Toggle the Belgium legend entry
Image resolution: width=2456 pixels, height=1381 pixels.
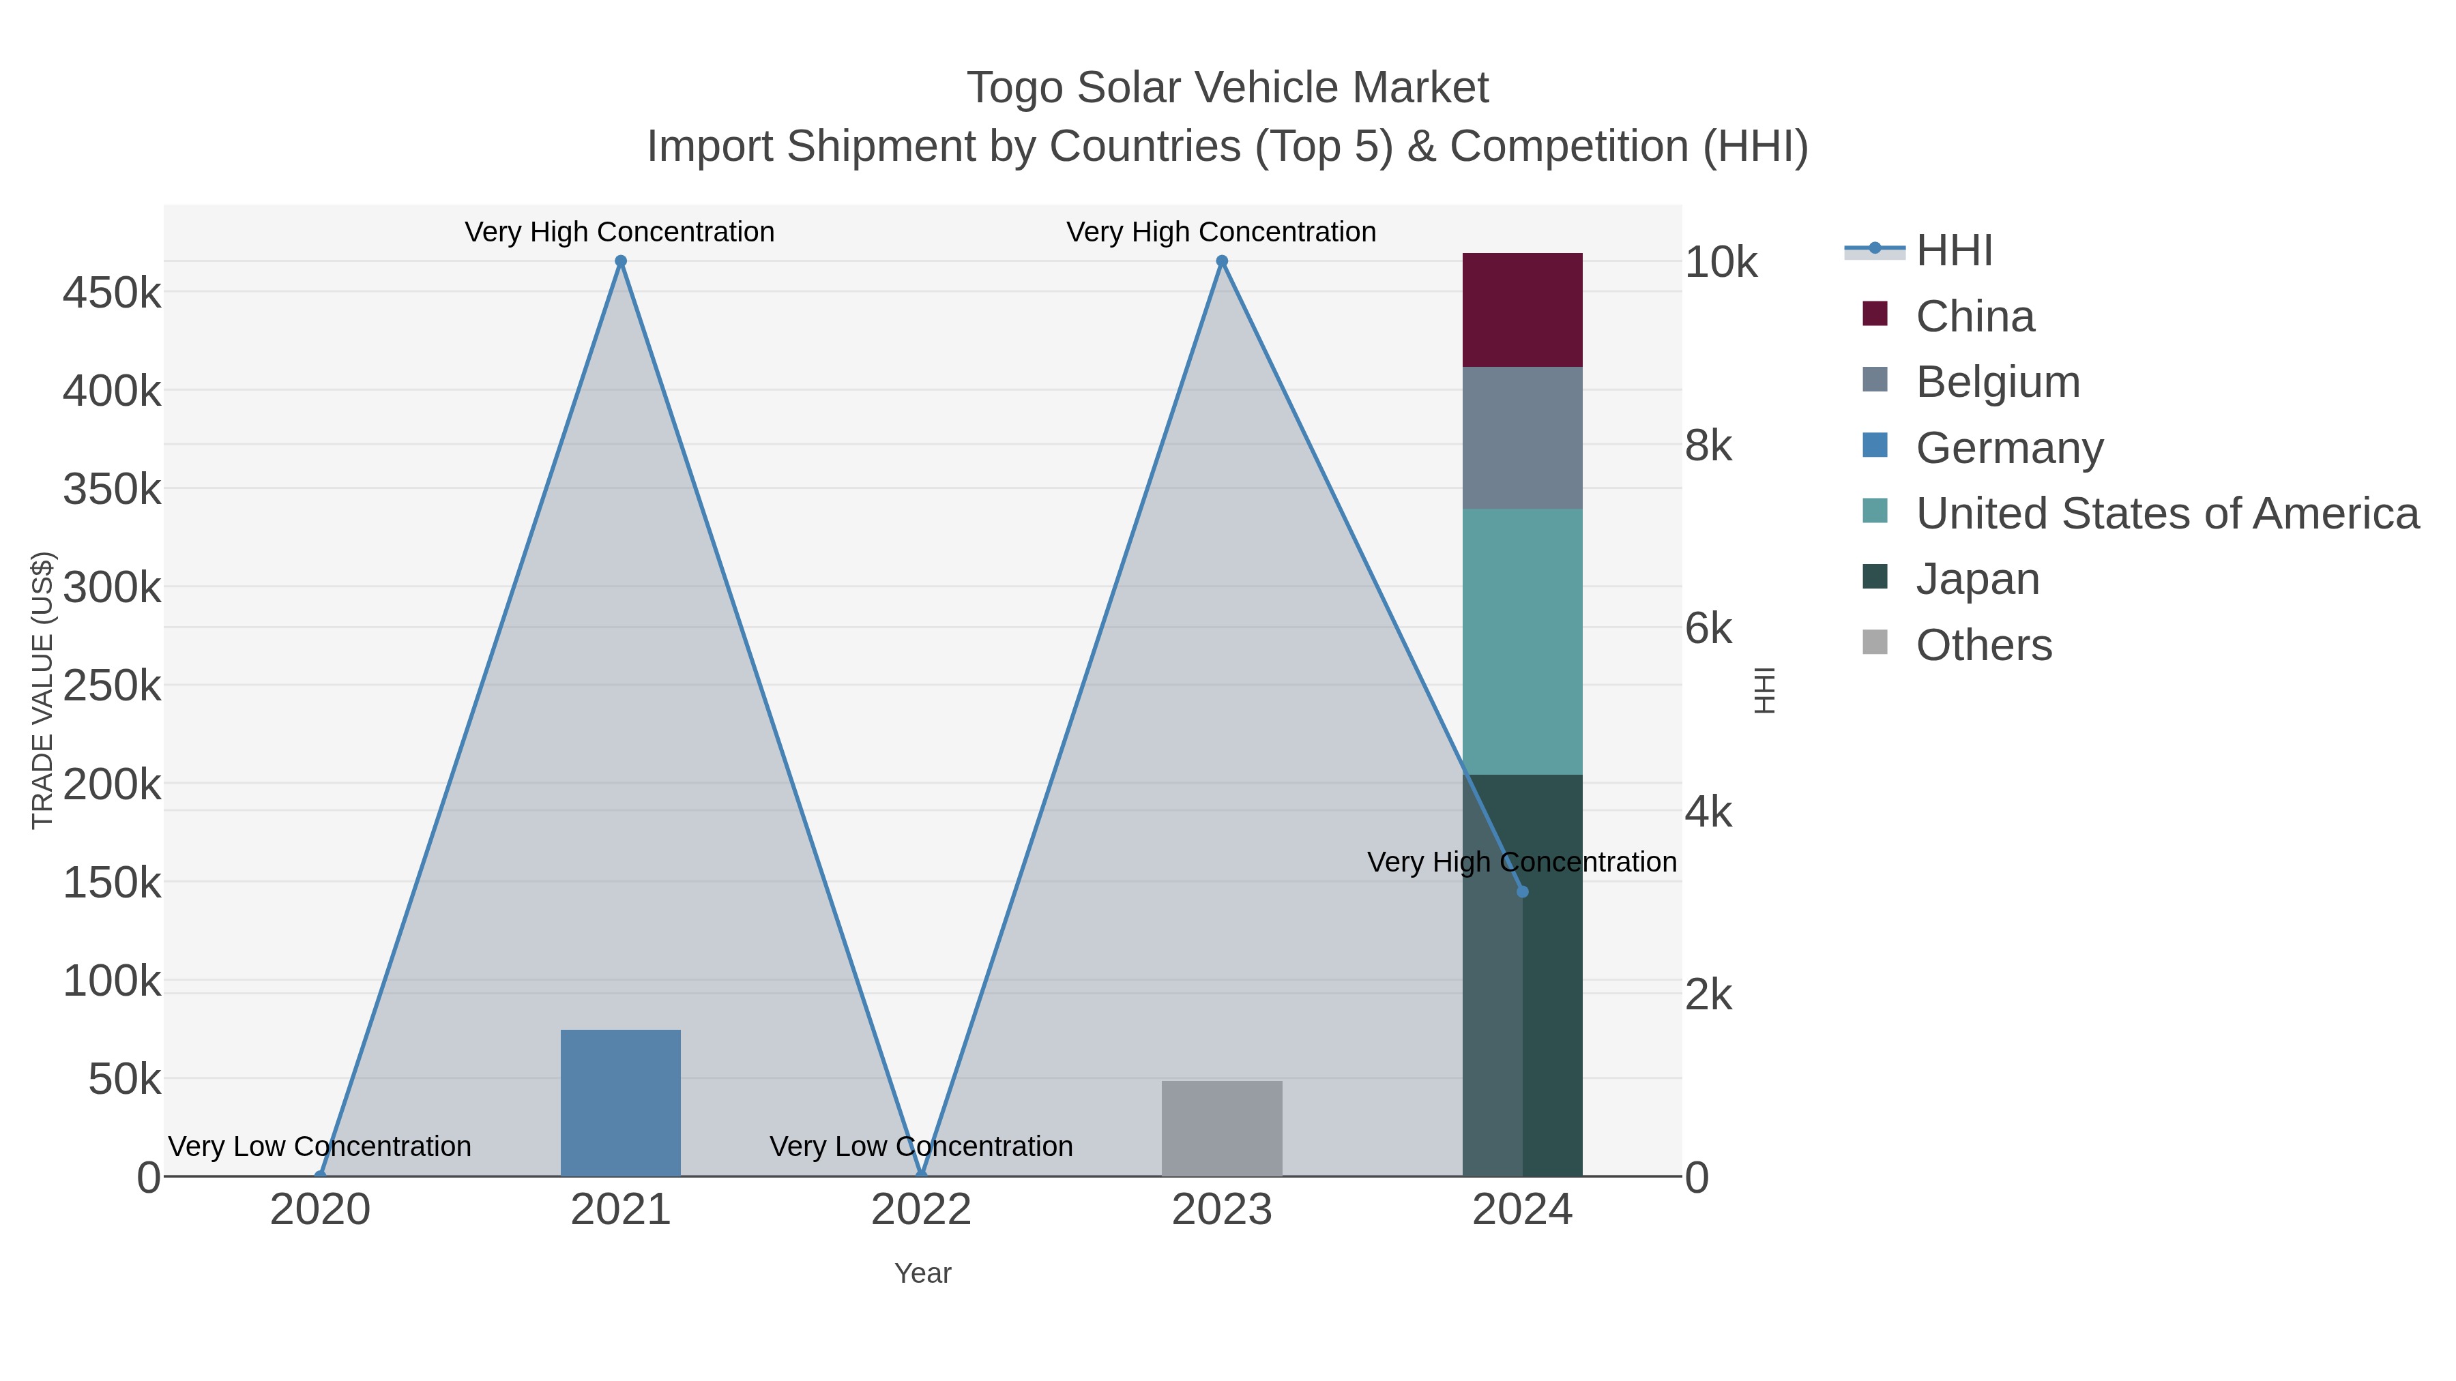pyautogui.click(x=1971, y=382)
